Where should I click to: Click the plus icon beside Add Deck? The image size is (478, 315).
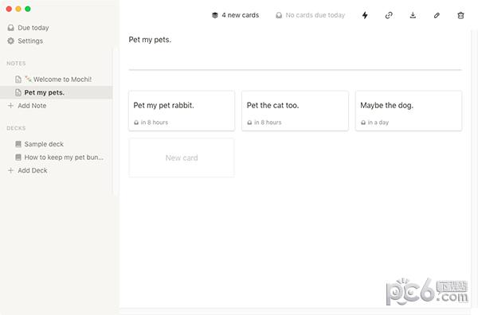tap(10, 170)
